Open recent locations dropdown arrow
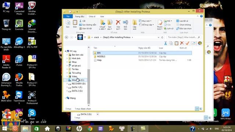The height and width of the screenshot is (132, 235). [76, 37]
